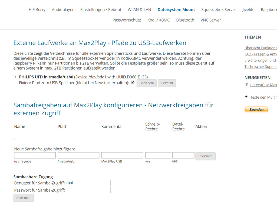Open Einstellungen / Reboot tab
This screenshot has height=207, width=277.
[x=101, y=9]
